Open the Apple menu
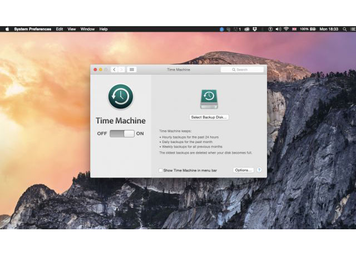Screen dimensions: 356x256 pos(7,29)
